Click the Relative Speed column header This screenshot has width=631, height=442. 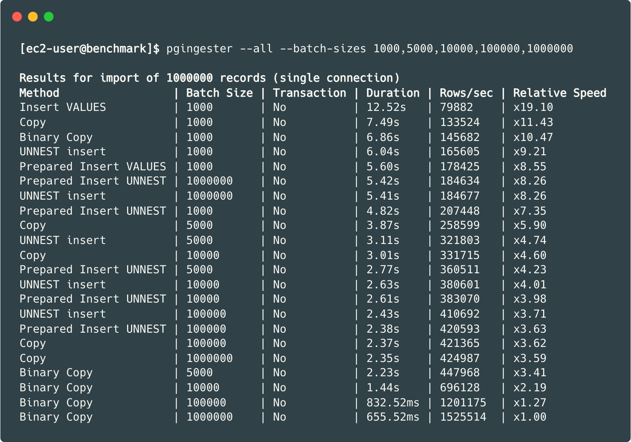pos(559,93)
